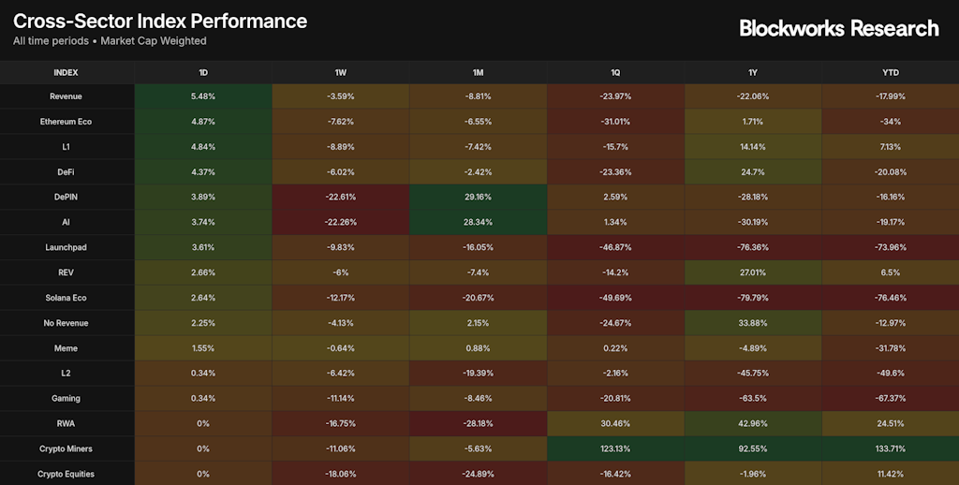Click the Crypto Miners row label
The image size is (959, 485).
coord(66,448)
